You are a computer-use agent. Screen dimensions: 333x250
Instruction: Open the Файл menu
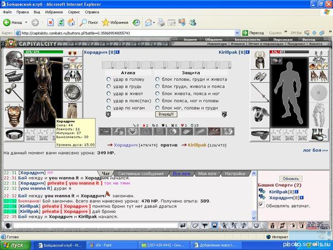(7, 12)
